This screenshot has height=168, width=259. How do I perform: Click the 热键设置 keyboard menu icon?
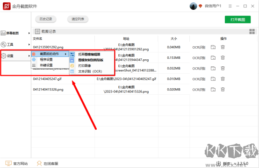(x=34, y=65)
